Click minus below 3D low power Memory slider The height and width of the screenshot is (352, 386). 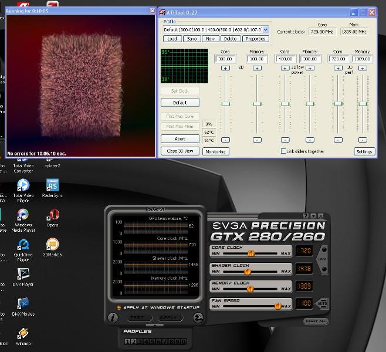[310, 140]
